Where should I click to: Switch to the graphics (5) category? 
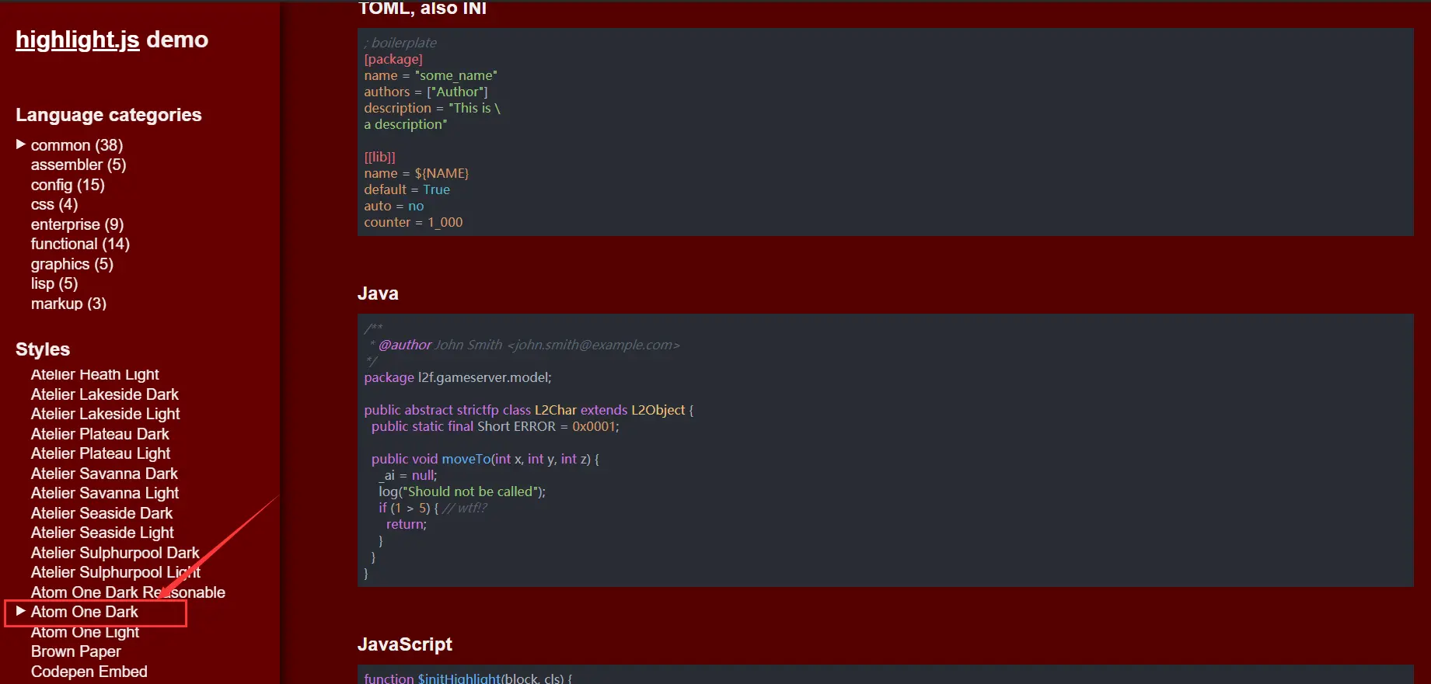[x=72, y=264]
